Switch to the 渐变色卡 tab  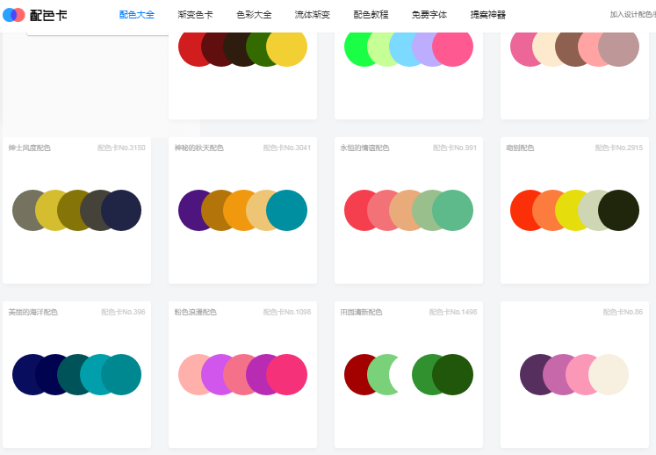pyautogui.click(x=195, y=15)
